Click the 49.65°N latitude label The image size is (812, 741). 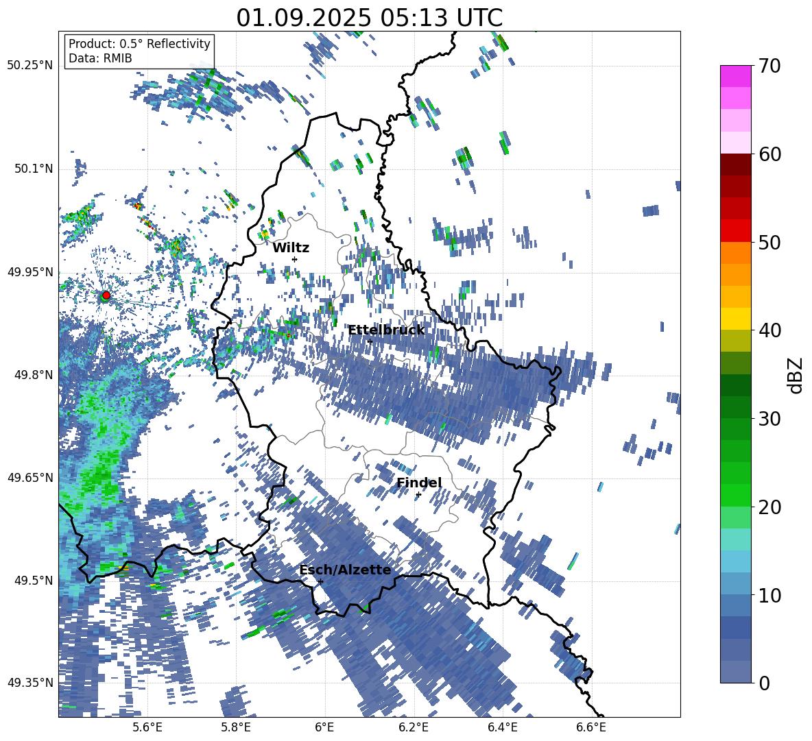coord(31,477)
